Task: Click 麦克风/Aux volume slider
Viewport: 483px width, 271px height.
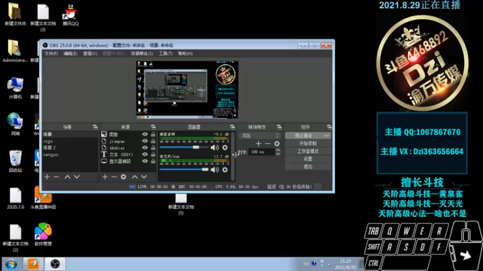Action: point(184,170)
